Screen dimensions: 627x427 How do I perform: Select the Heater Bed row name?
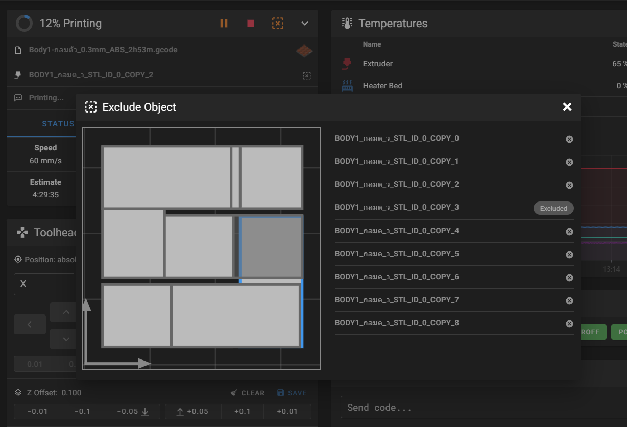pyautogui.click(x=382, y=86)
